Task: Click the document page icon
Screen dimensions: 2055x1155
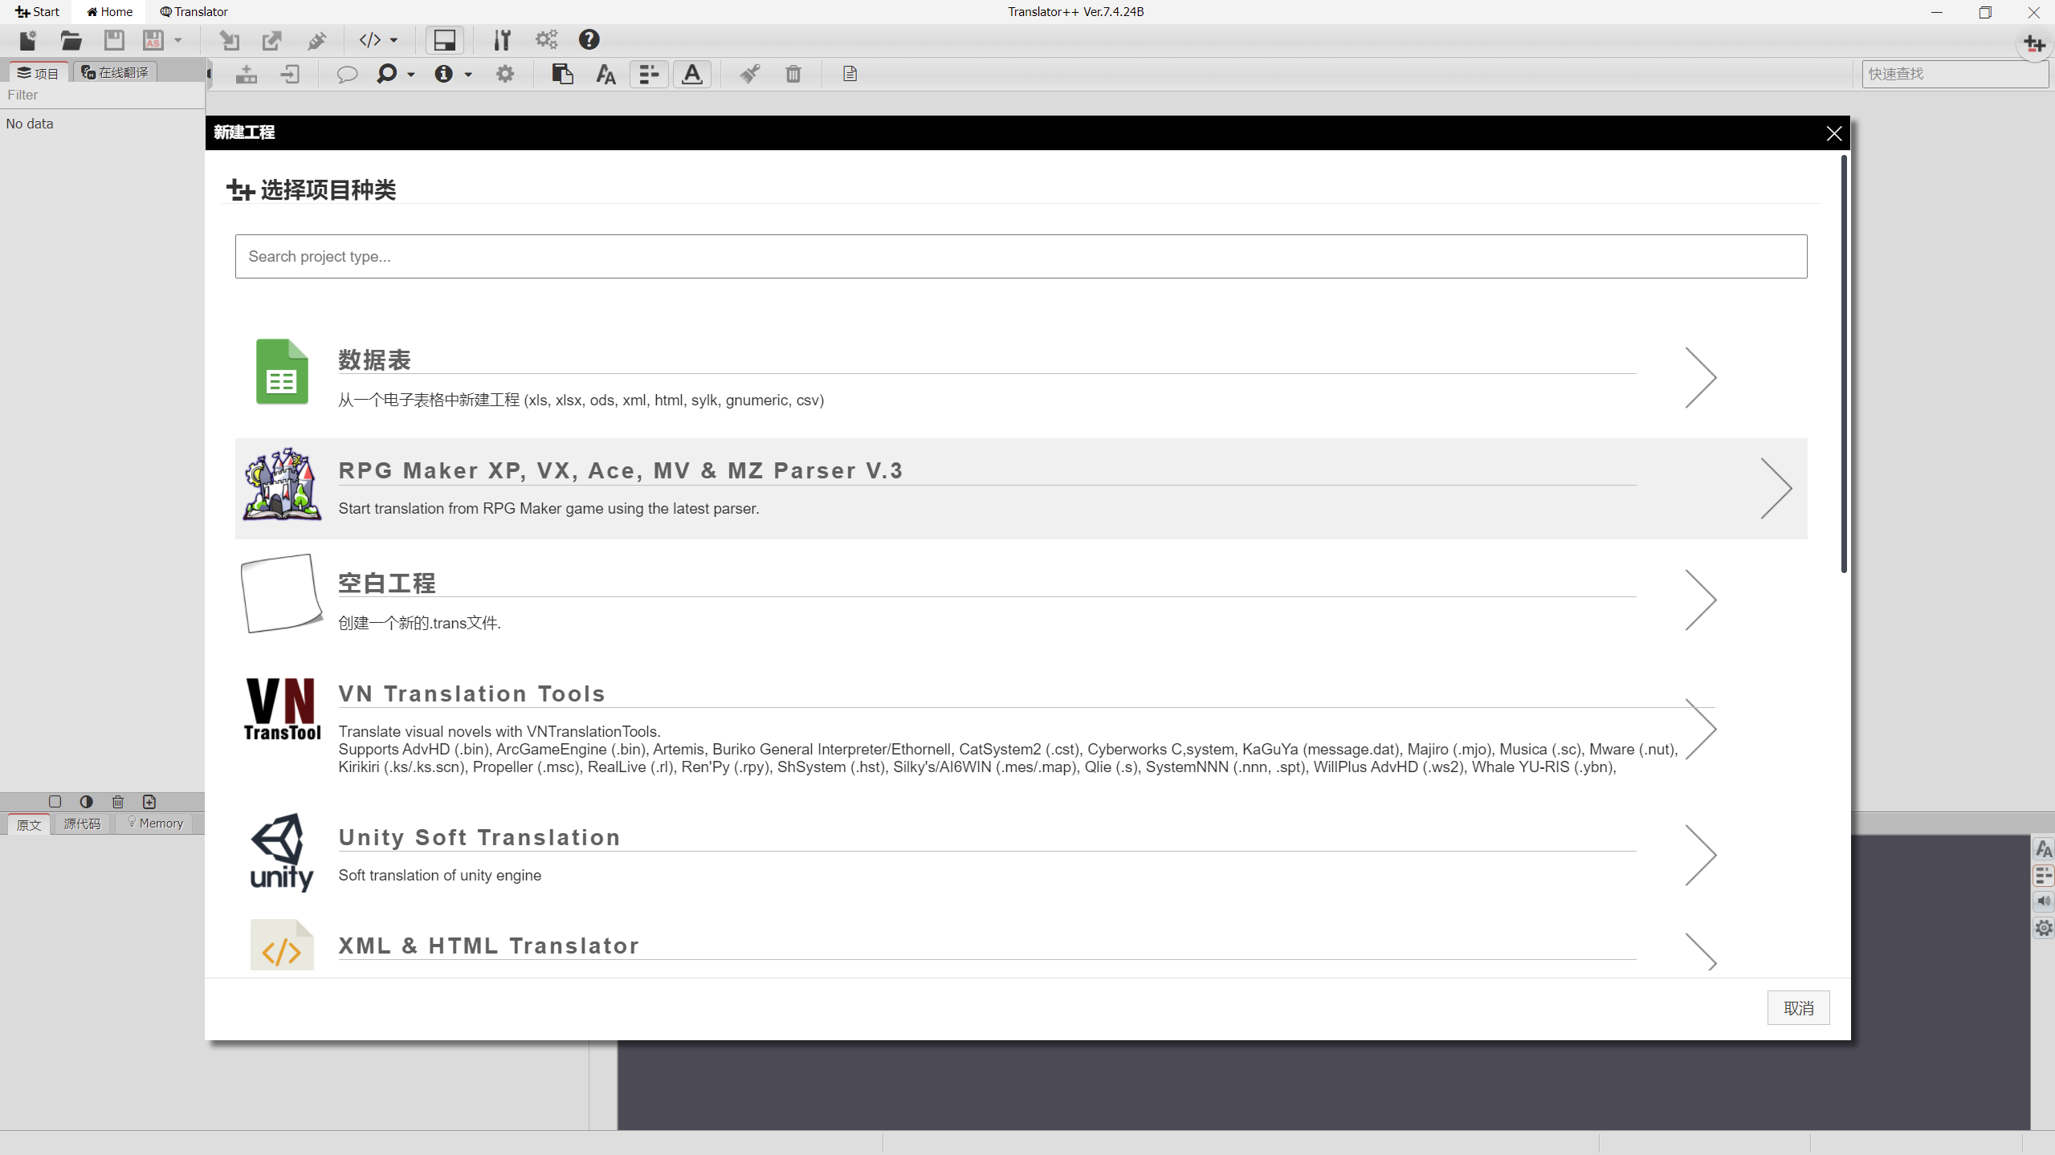Action: (850, 74)
